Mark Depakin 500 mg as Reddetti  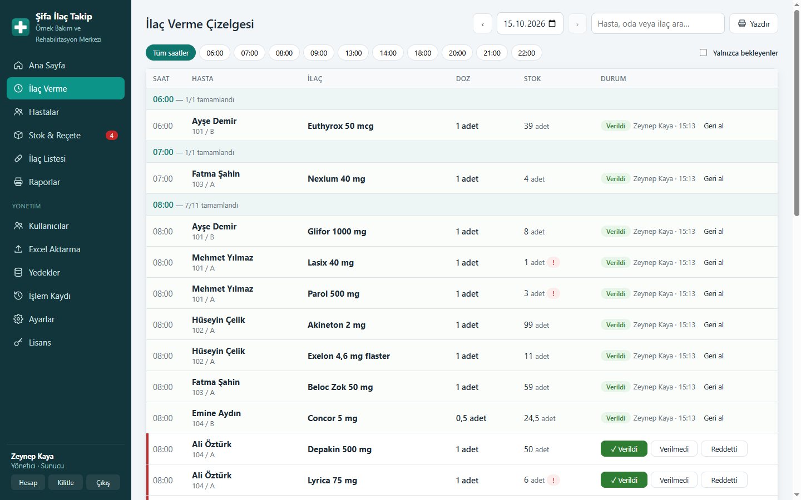[724, 449]
